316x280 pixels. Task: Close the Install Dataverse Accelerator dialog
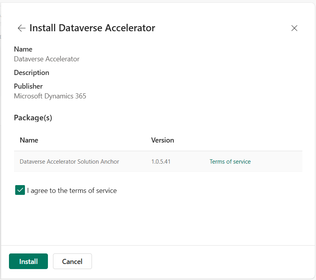click(x=294, y=28)
